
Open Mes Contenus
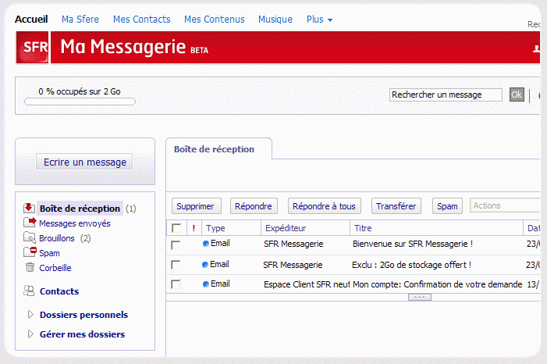tap(214, 20)
